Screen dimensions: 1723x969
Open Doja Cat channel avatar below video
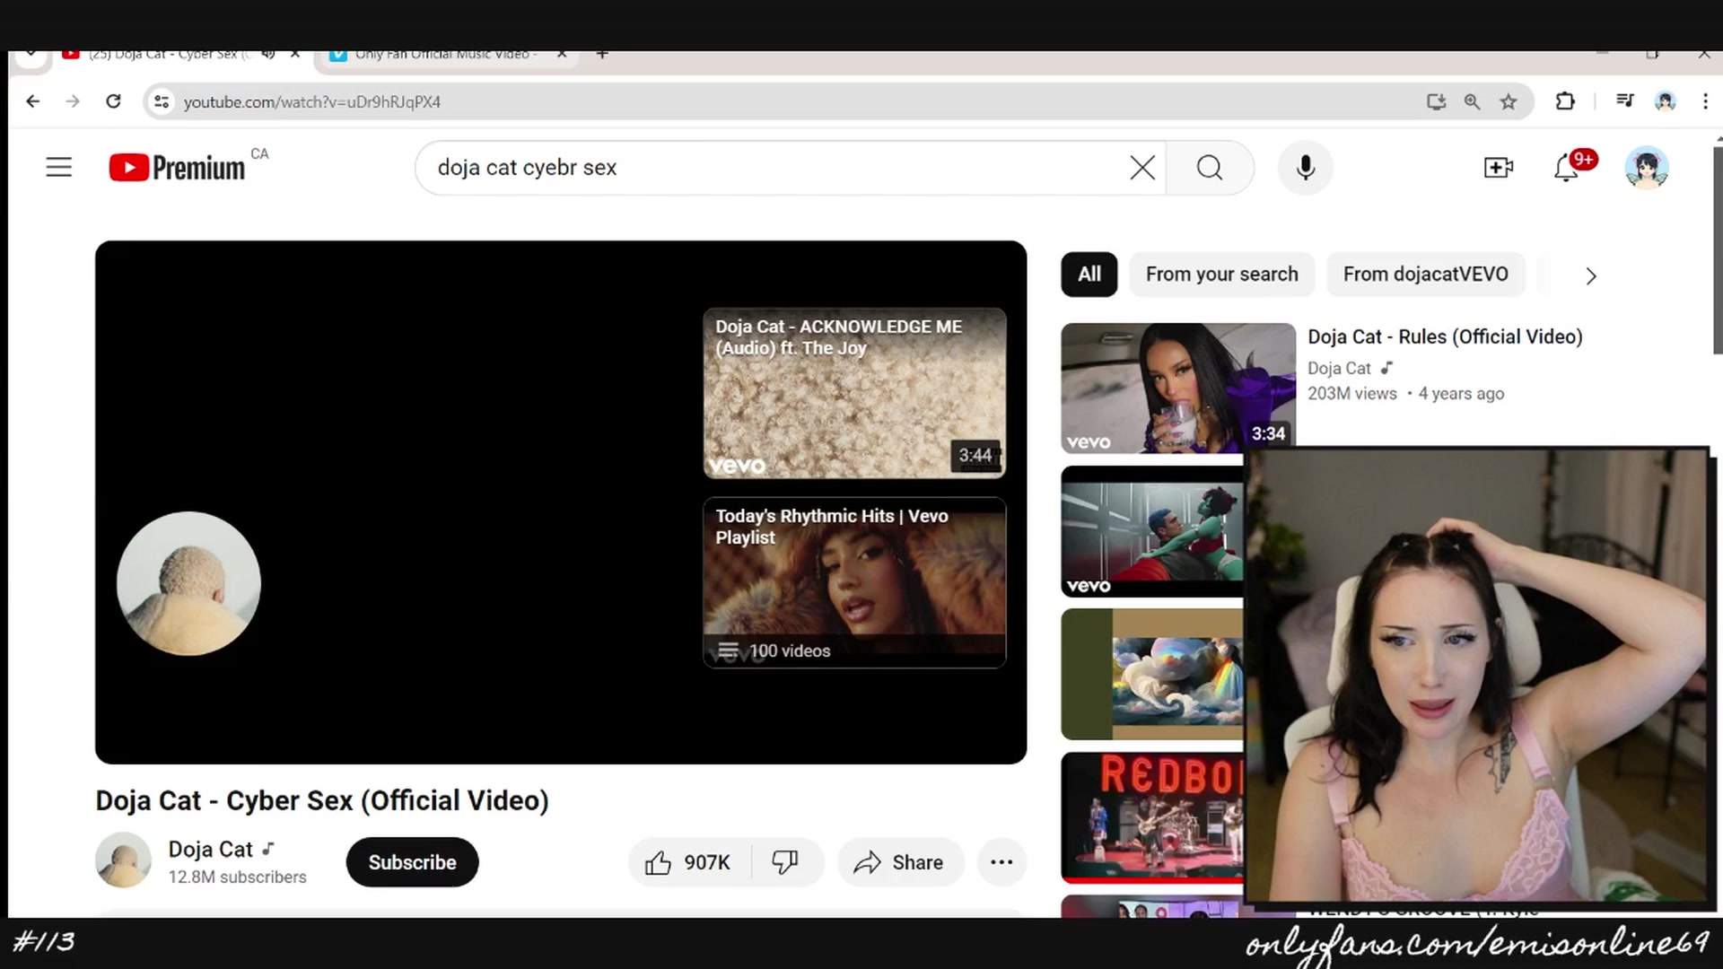(x=123, y=860)
